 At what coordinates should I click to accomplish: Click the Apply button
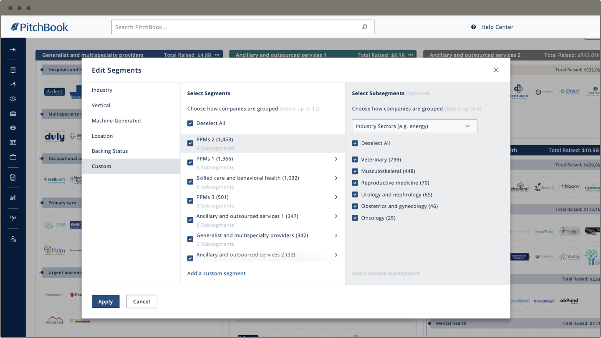coord(106,302)
